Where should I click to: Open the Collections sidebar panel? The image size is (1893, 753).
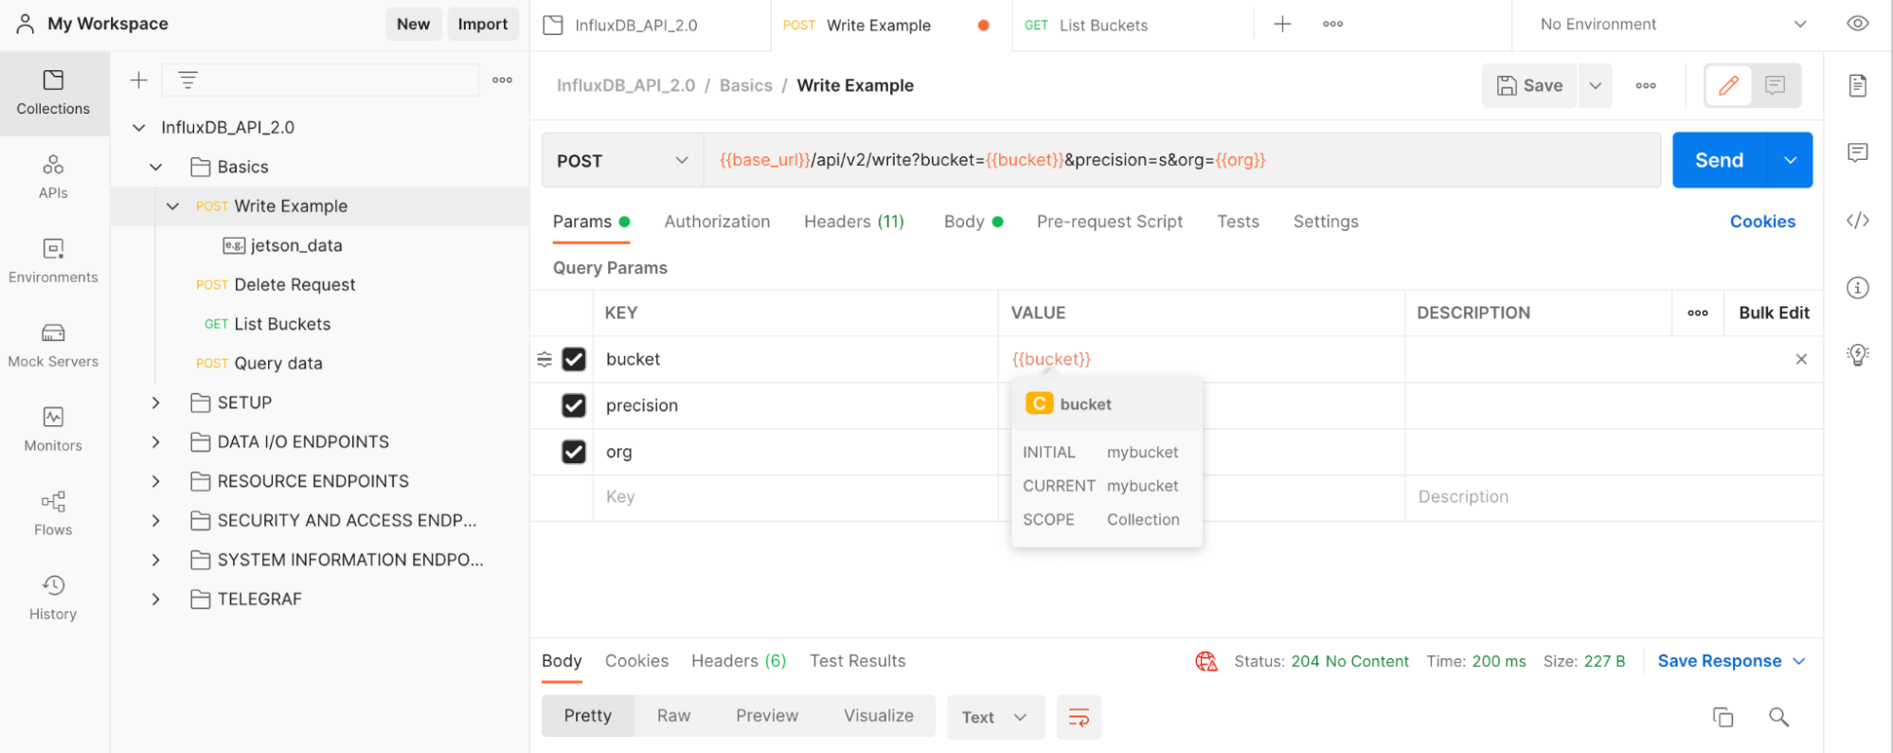(53, 93)
